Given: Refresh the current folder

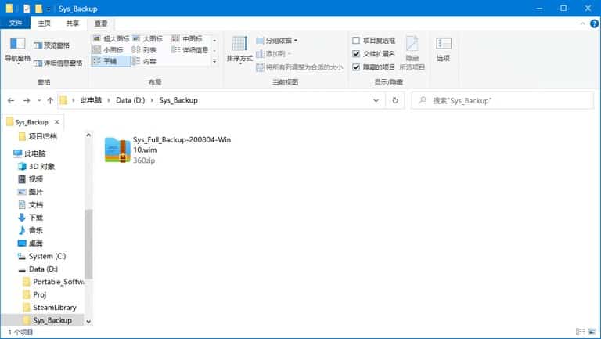Looking at the screenshot, I should [x=395, y=100].
